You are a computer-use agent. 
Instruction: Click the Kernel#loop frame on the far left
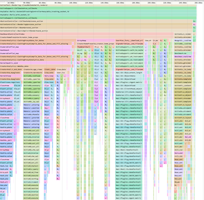(11, 76)
